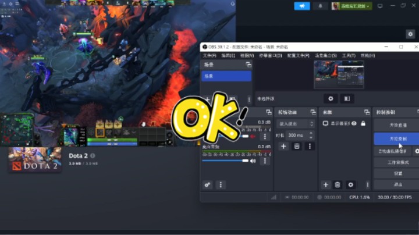The height and width of the screenshot is (235, 419).
Task: Select the highlighted scene in Scenes list
Action: pyautogui.click(x=226, y=76)
